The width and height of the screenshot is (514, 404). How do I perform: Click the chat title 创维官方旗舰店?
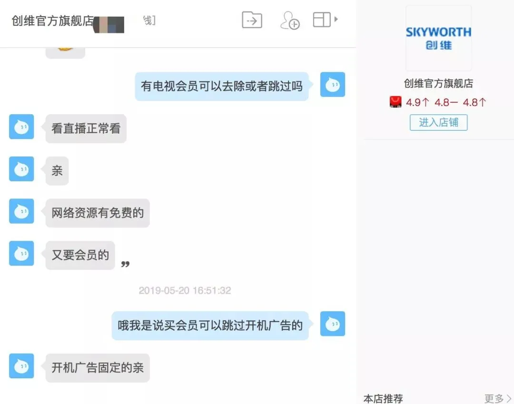click(x=53, y=20)
